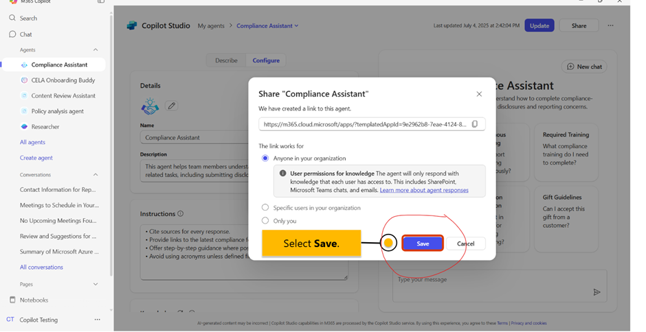Edit the agent icon with pencil
Viewport: 646px width, 332px height.
point(171,106)
